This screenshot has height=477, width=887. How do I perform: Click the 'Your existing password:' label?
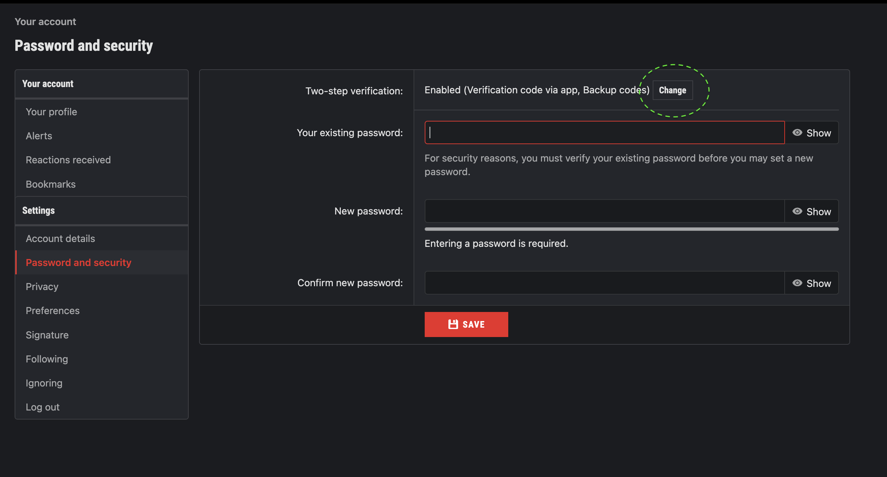click(350, 133)
